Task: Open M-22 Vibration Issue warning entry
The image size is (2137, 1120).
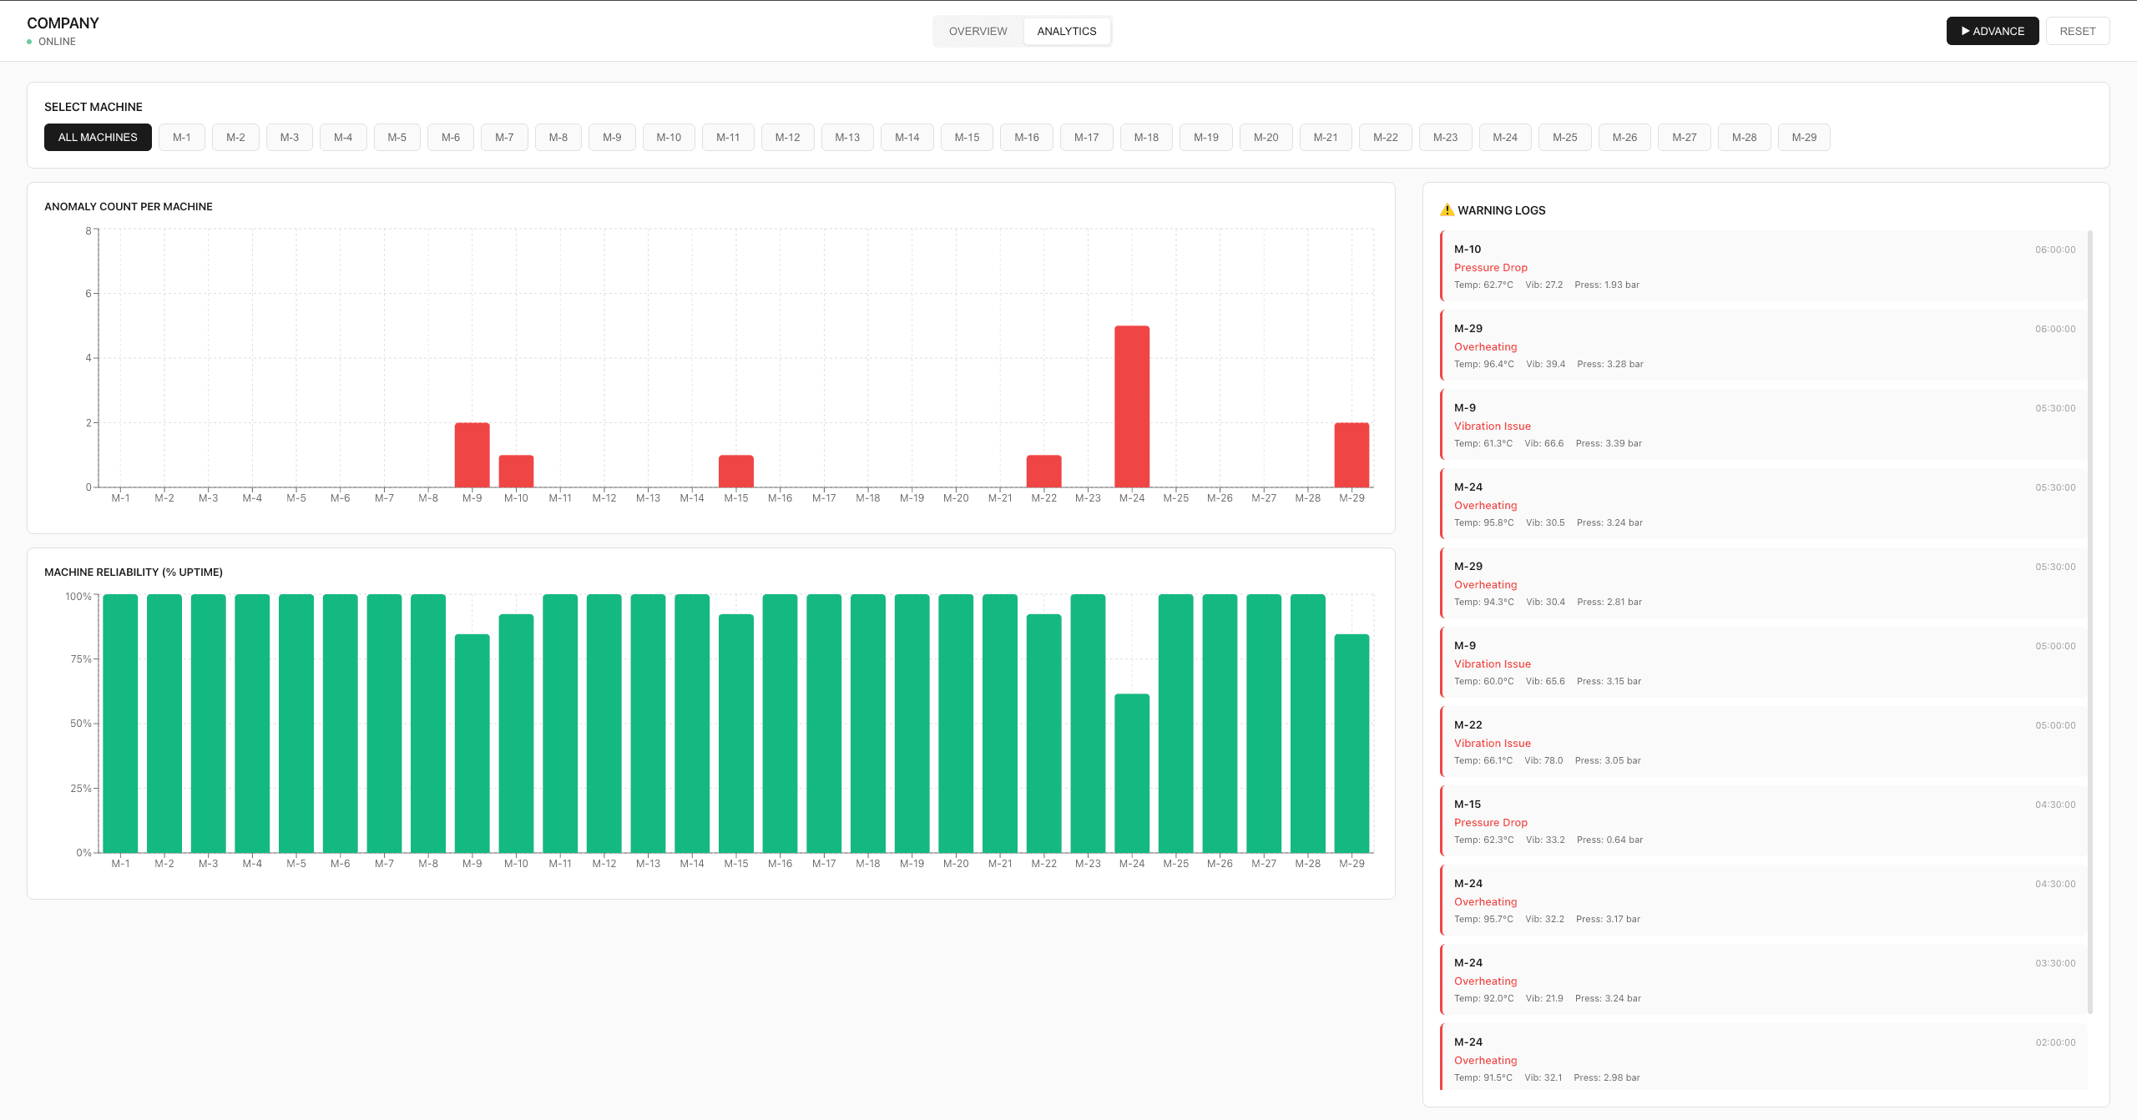Action: [1763, 742]
